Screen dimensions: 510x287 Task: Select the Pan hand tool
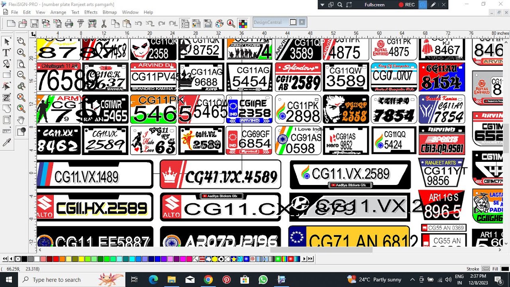pyautogui.click(x=21, y=120)
